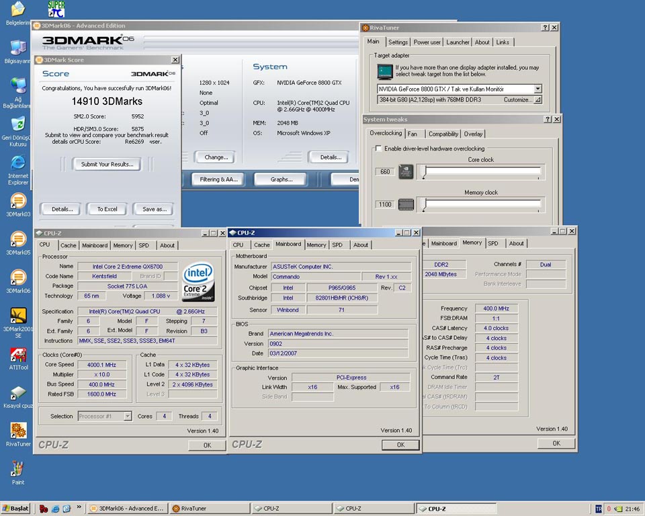Click the Graphs button in 3DMark06
645x516 pixels.
282,179
